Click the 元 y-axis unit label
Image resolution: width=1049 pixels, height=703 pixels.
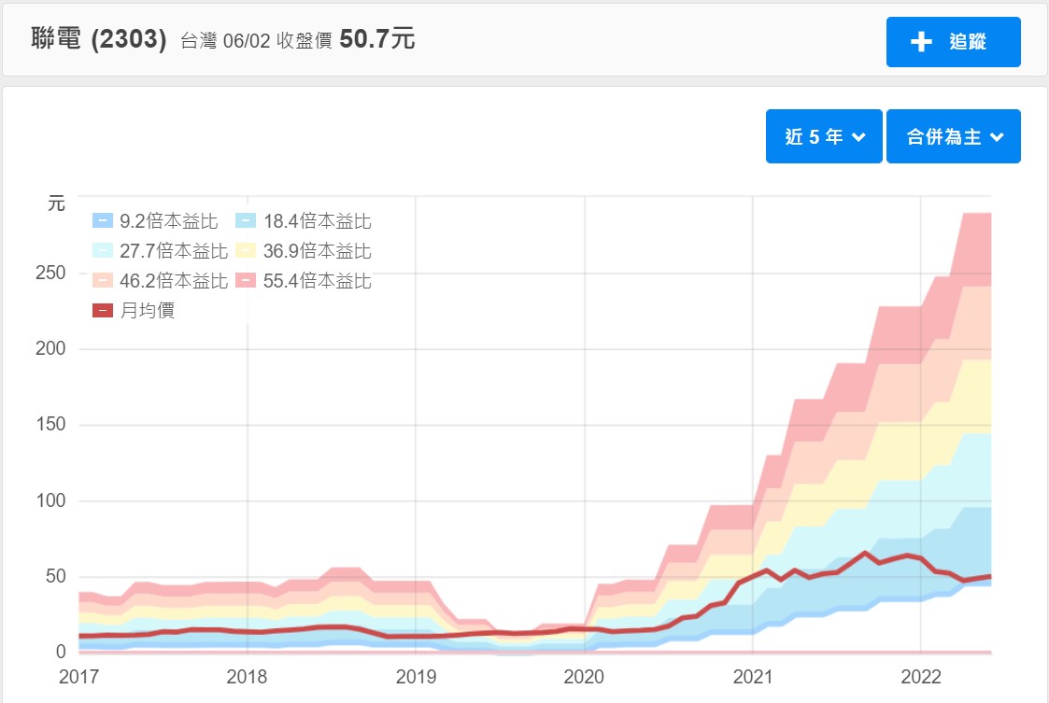(56, 204)
